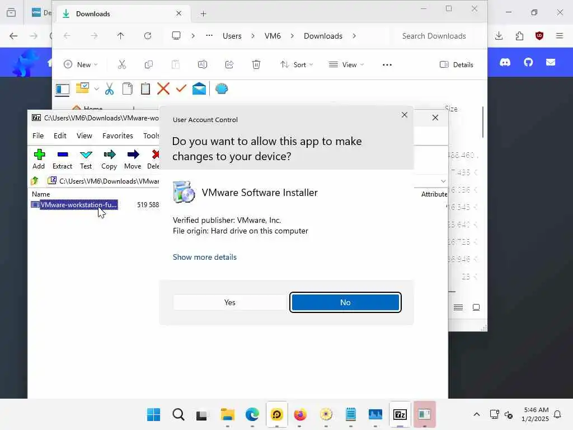Click No in the User Account Control dialog

(345, 302)
